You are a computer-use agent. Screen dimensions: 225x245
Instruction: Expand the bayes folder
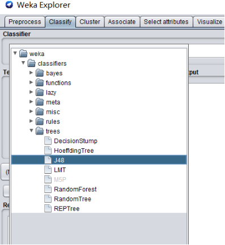click(x=31, y=72)
